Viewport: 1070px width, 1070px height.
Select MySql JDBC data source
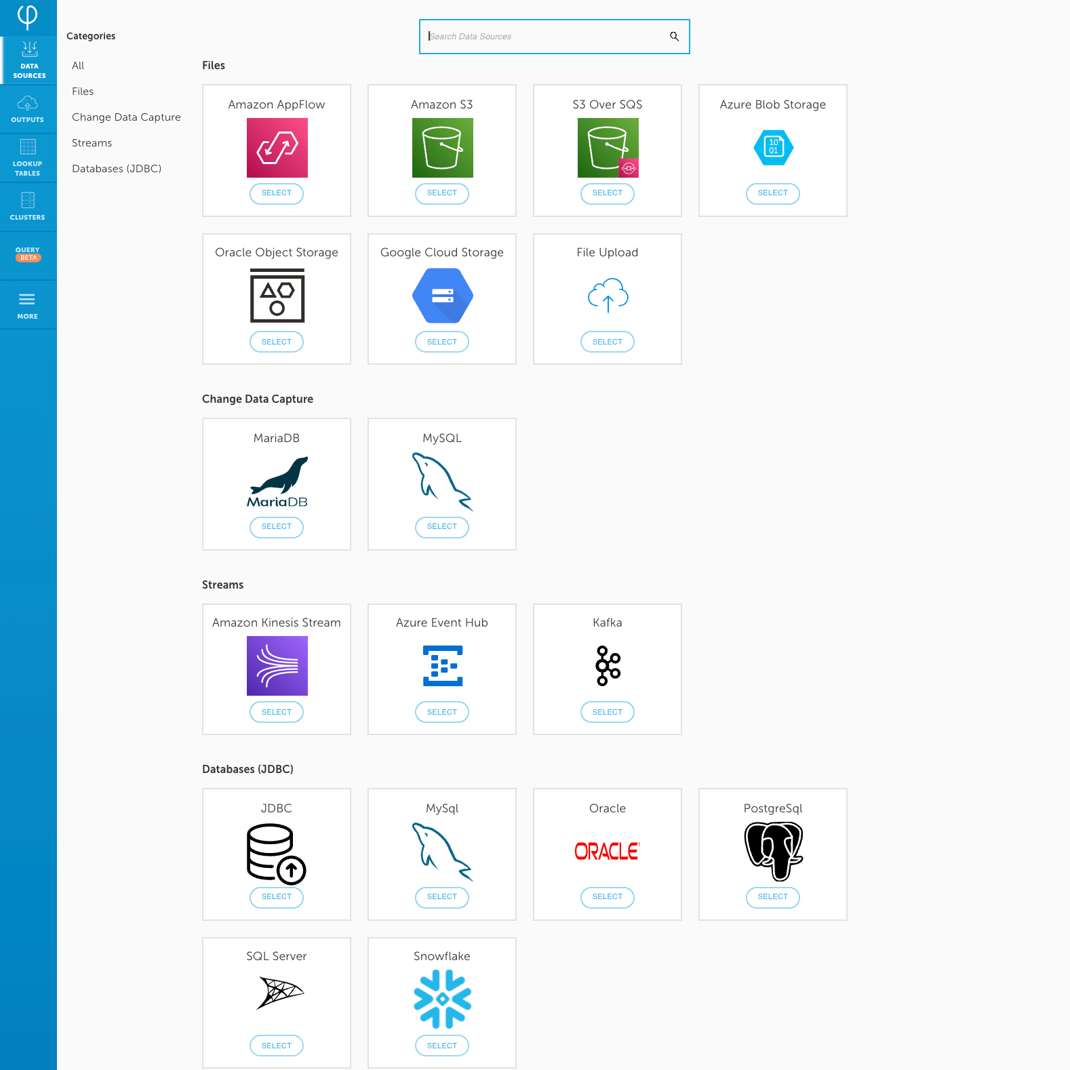442,897
